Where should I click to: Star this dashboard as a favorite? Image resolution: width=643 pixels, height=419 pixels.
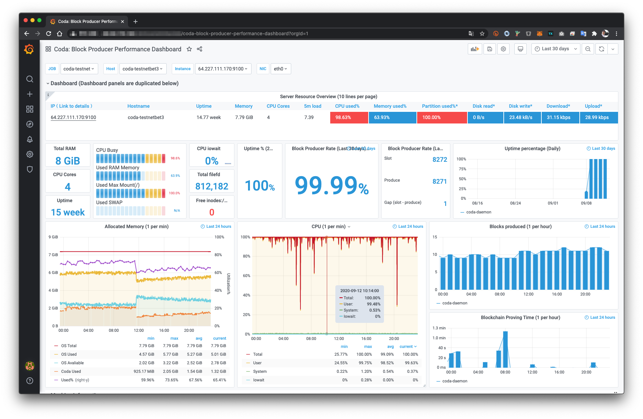click(x=189, y=49)
